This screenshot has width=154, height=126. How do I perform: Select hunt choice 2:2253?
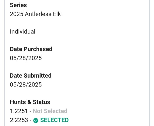click(x=19, y=120)
